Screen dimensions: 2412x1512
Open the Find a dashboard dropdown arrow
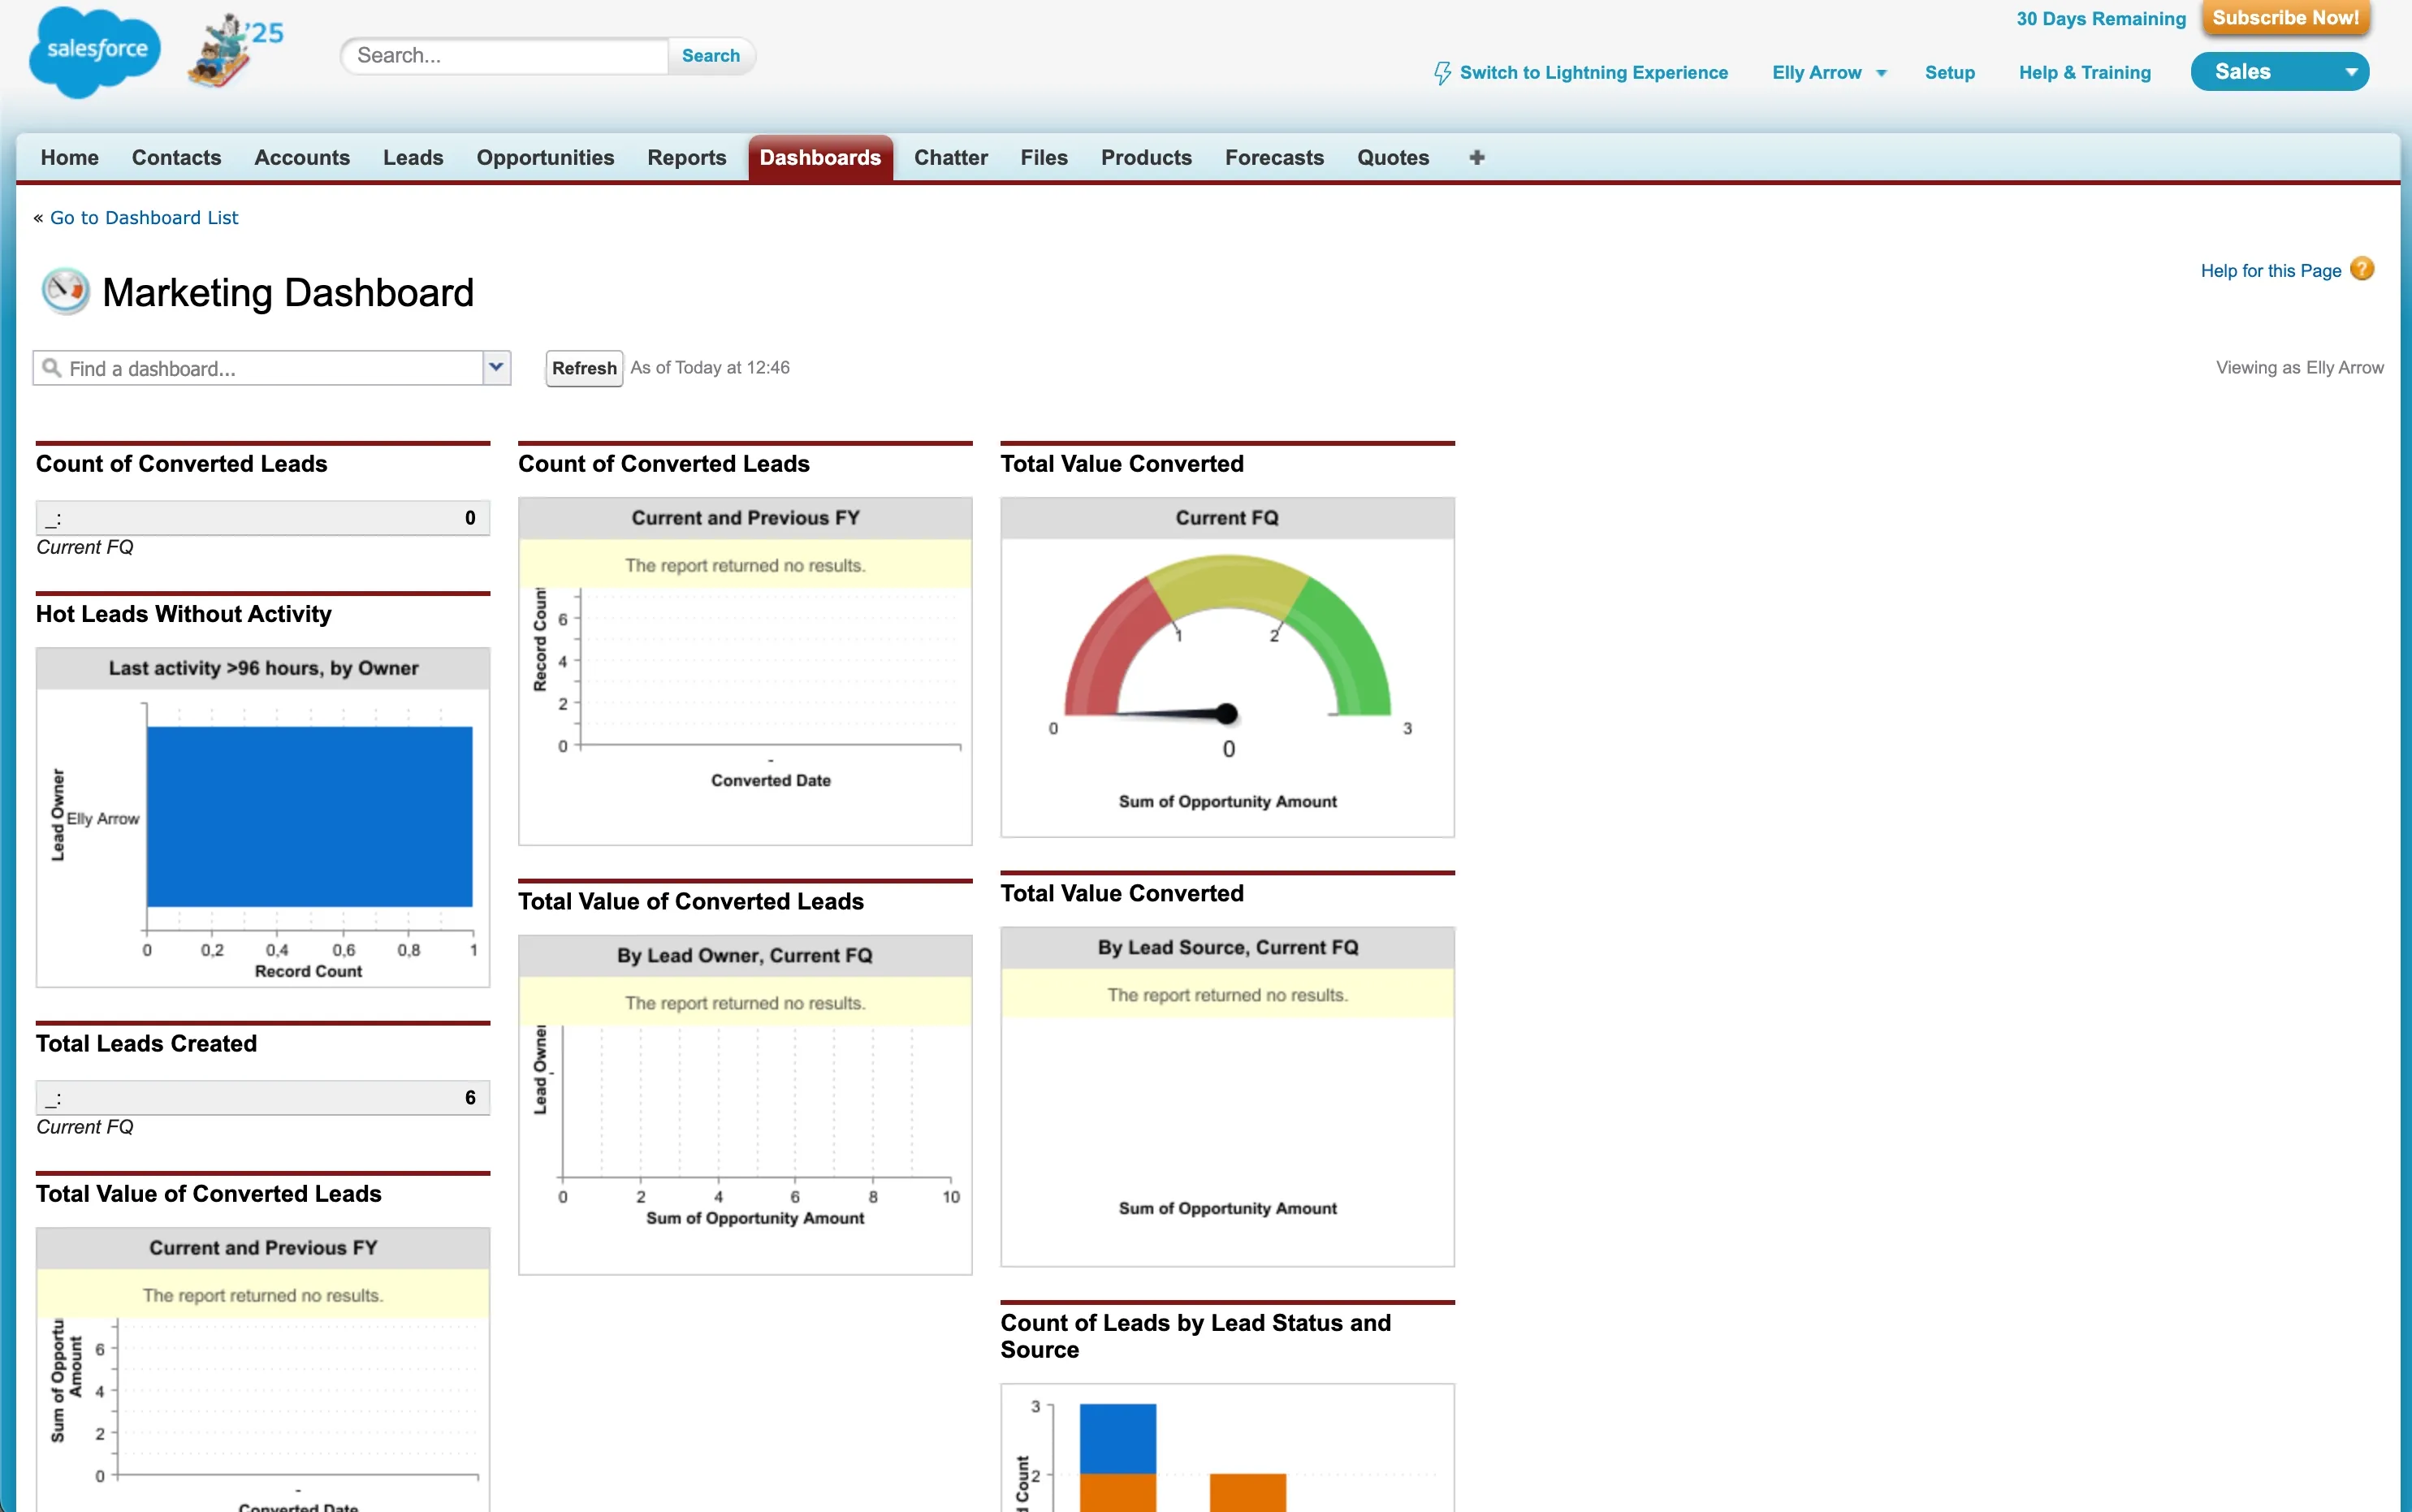pos(495,368)
